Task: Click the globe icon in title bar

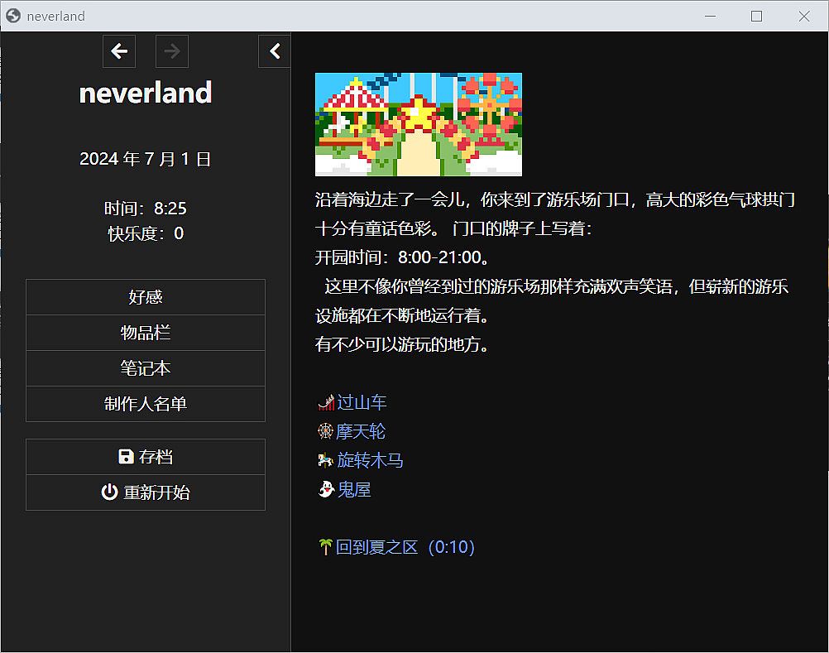Action: [x=13, y=16]
